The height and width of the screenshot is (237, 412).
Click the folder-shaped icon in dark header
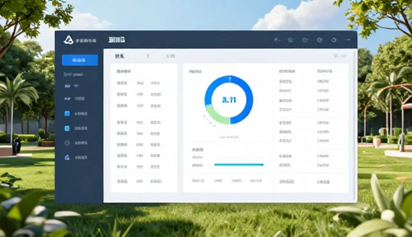coord(305,40)
